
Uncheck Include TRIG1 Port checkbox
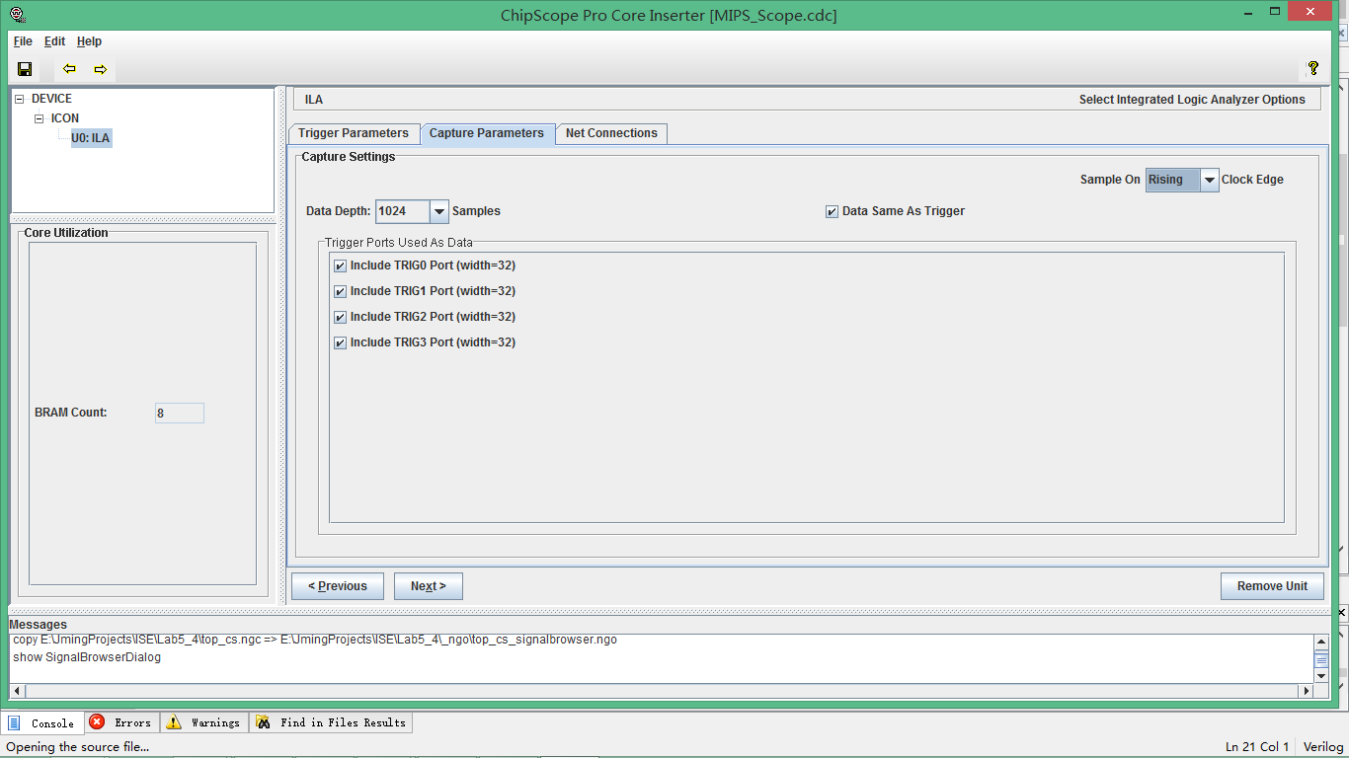click(341, 291)
